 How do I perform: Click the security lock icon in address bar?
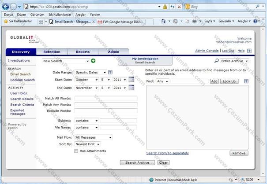tap(165, 7)
